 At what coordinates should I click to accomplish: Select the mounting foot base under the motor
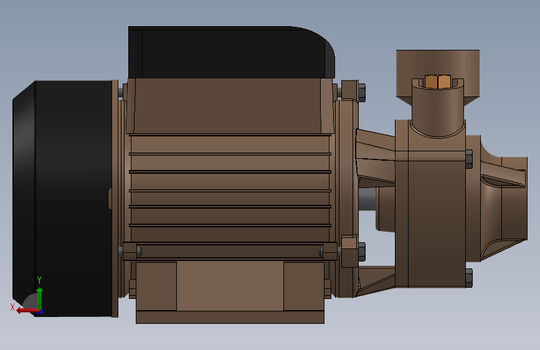230,292
